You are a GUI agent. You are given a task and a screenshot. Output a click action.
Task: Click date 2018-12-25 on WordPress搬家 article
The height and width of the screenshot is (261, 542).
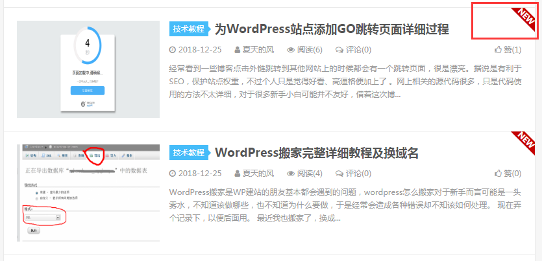[195, 174]
